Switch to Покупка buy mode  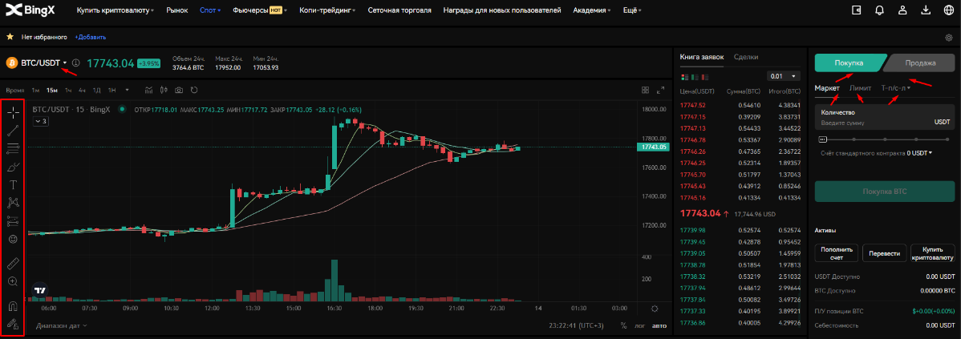[x=849, y=63]
